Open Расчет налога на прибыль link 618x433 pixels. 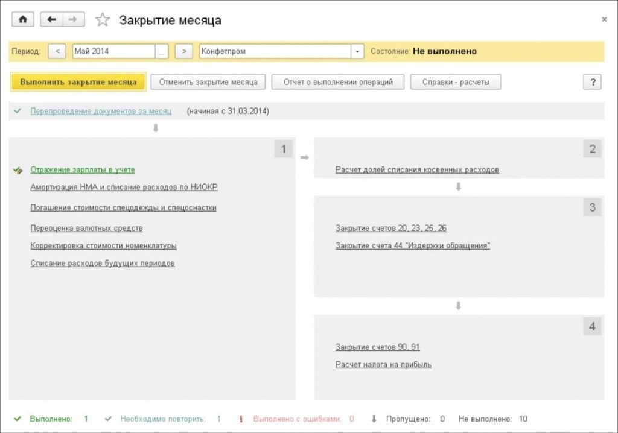(x=383, y=365)
